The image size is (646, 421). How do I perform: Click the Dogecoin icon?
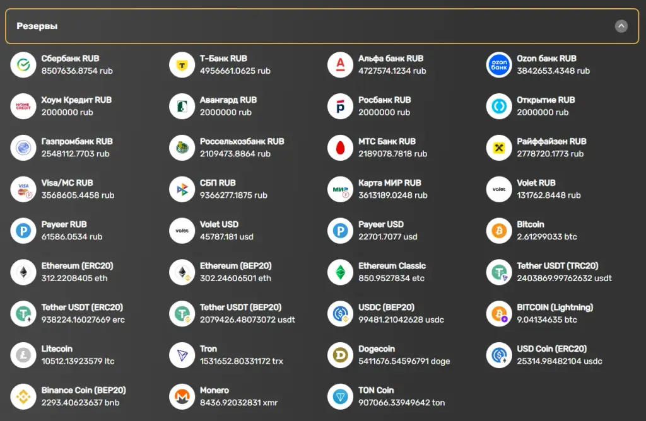coord(340,355)
